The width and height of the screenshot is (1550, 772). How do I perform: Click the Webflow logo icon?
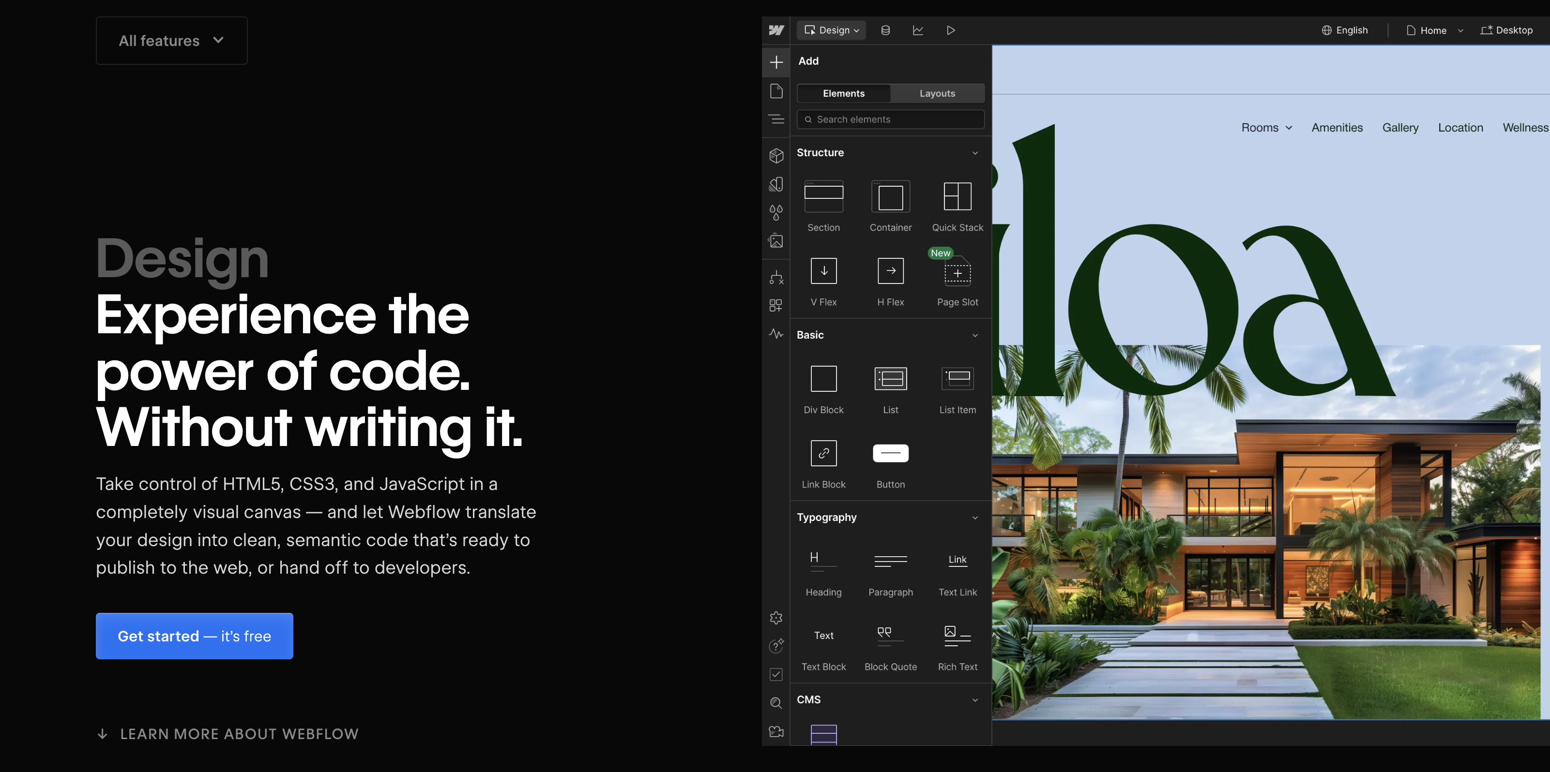click(x=776, y=30)
